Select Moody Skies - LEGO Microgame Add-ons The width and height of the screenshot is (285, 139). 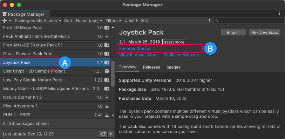pyautogui.click(x=55, y=88)
